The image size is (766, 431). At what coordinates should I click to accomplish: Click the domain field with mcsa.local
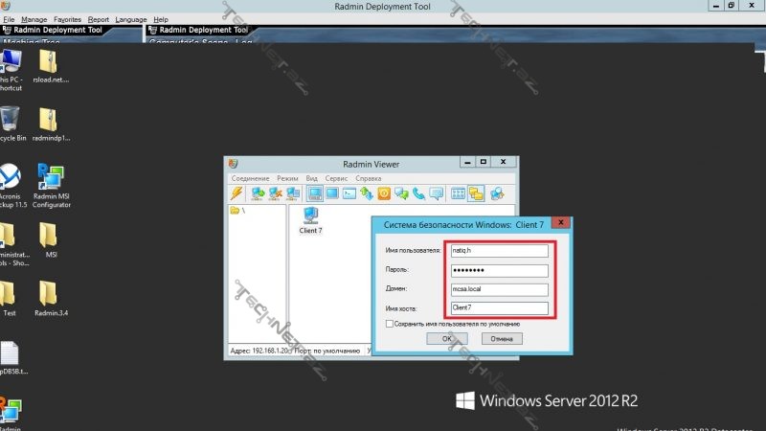pyautogui.click(x=498, y=289)
